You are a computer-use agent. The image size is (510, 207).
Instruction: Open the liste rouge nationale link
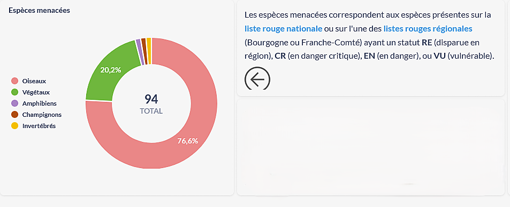tap(283, 29)
